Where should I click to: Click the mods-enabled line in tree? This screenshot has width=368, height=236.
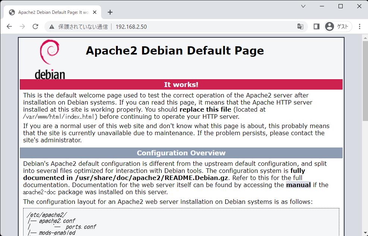point(57,233)
